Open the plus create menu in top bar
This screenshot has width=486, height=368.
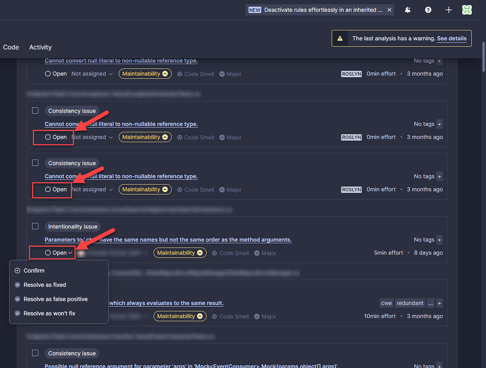(x=449, y=9)
